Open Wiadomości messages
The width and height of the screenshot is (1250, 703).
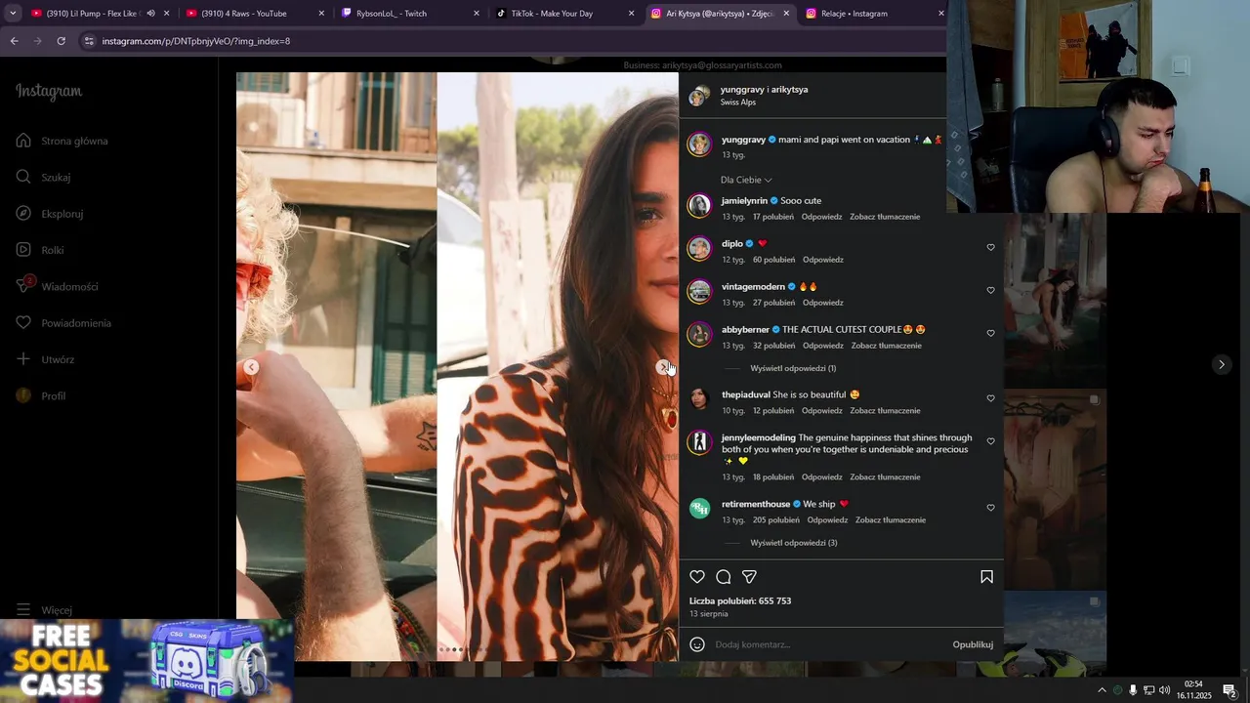tap(57, 286)
